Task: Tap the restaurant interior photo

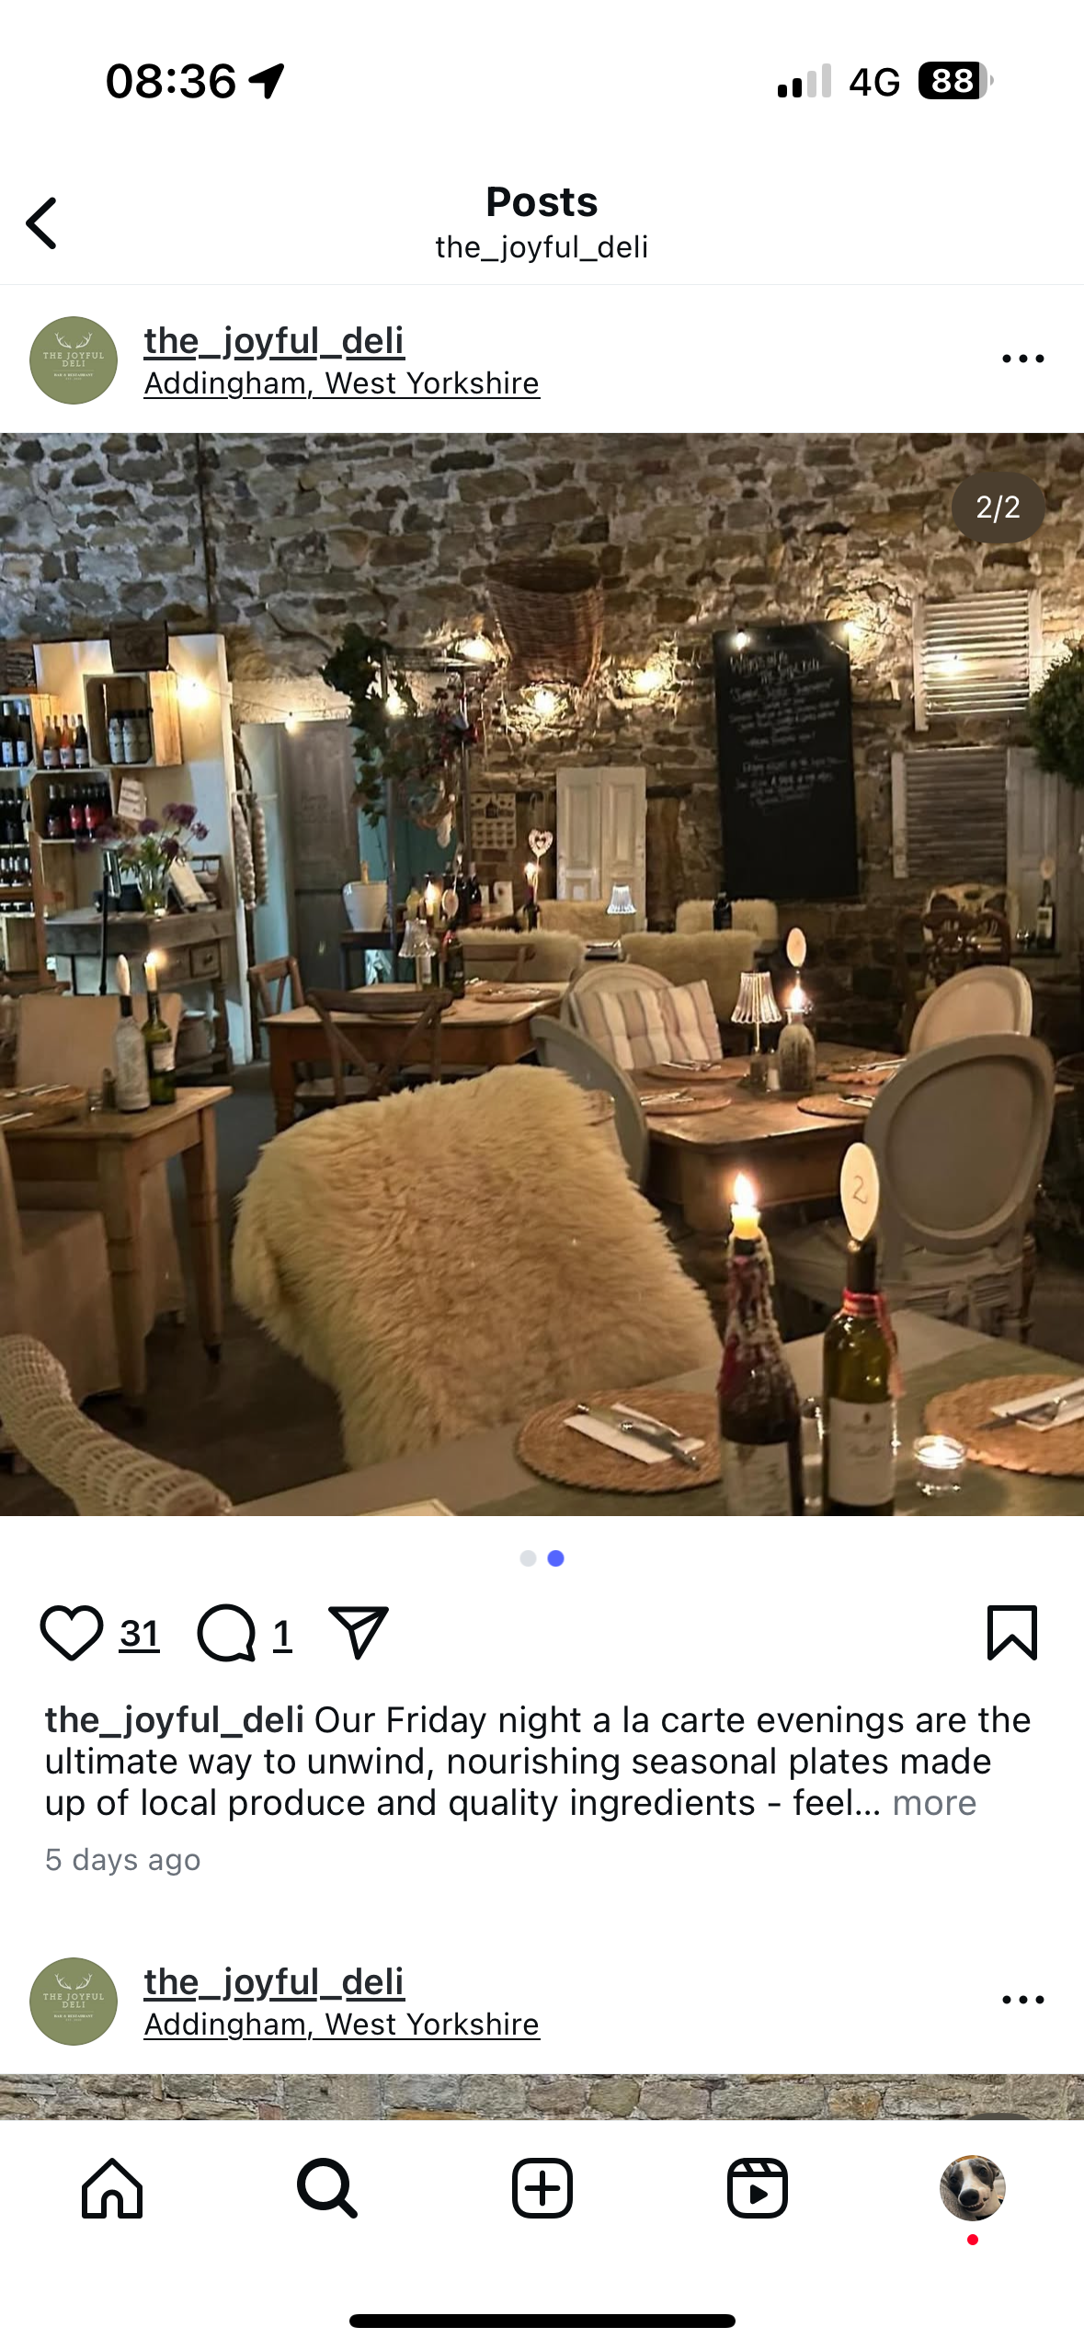Action: pyautogui.click(x=542, y=975)
